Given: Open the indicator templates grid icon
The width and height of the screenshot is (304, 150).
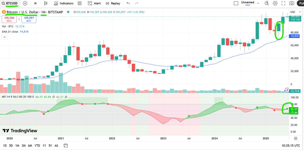Looking at the screenshot, I should pyautogui.click(x=80, y=3).
